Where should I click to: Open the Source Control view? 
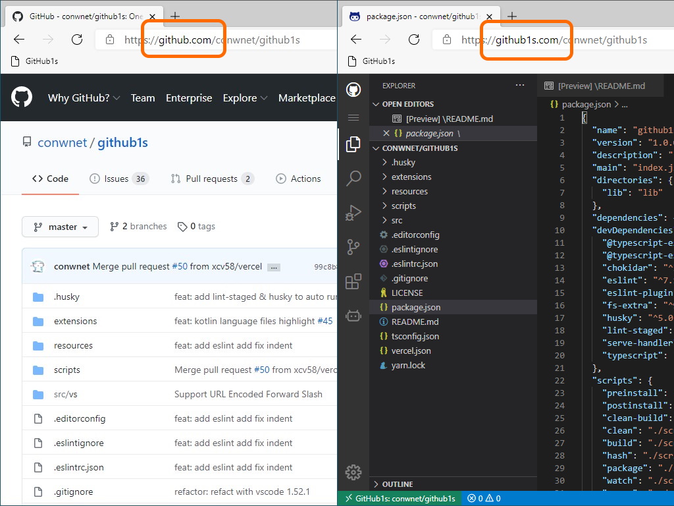coord(353,246)
